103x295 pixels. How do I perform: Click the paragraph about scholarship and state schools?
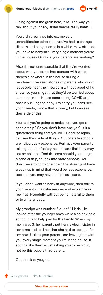click(55, 149)
